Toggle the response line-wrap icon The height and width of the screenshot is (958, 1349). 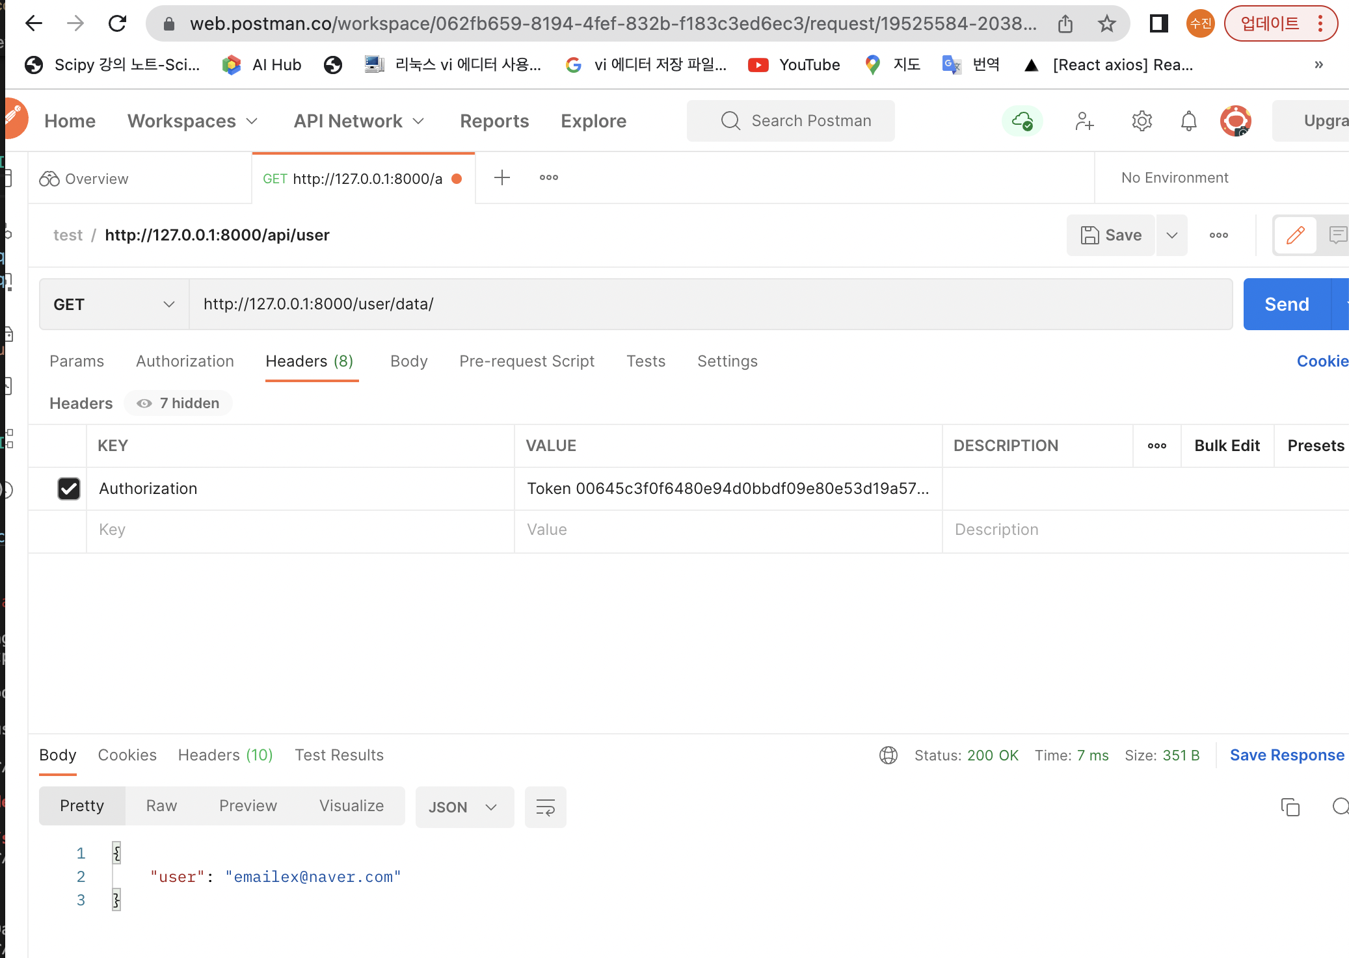[545, 807]
